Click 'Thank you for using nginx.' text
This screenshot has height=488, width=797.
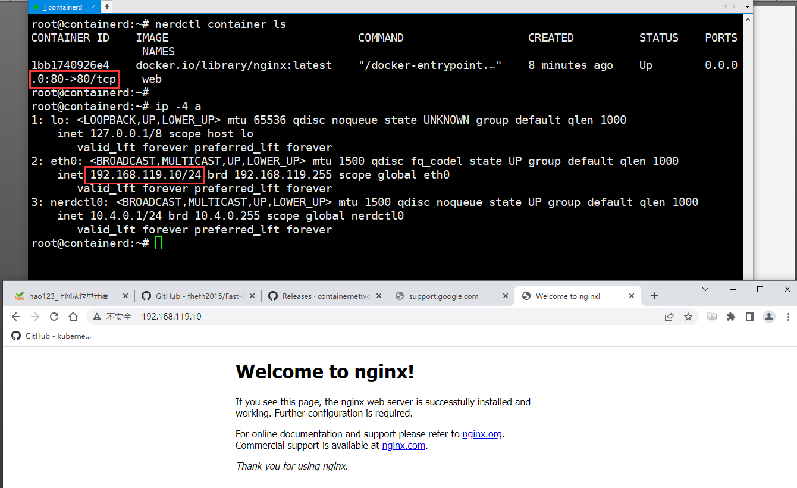[292, 466]
